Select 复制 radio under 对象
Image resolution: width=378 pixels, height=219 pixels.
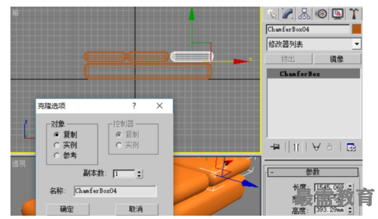tap(57, 135)
